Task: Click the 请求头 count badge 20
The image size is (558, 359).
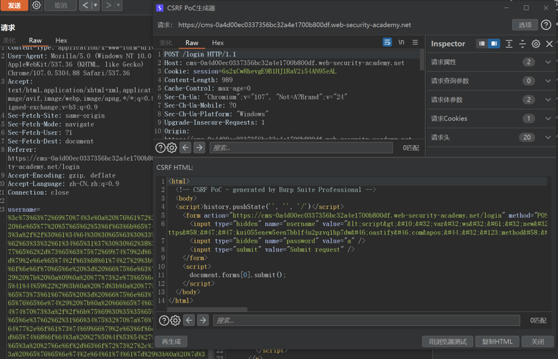Action: 526,137
